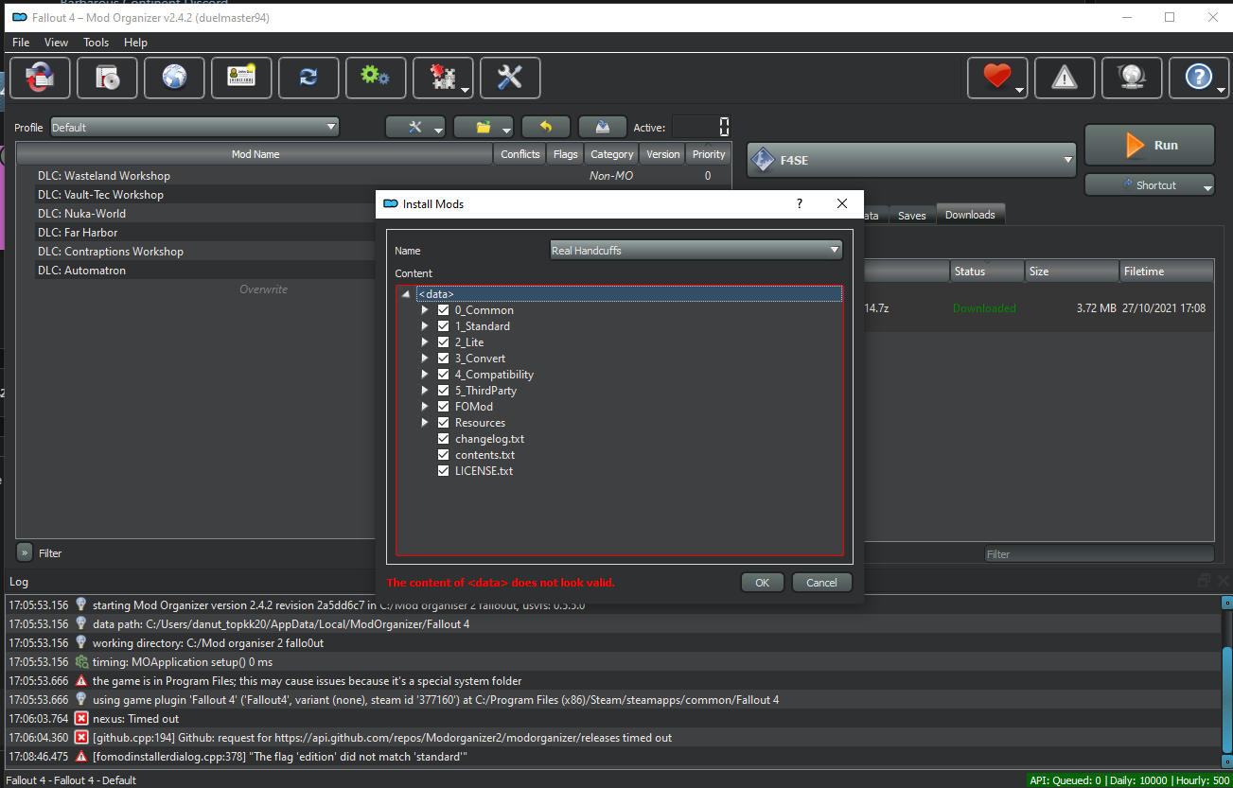The image size is (1233, 788).
Task: Collapse the <data> root tree node
Action: (x=406, y=294)
